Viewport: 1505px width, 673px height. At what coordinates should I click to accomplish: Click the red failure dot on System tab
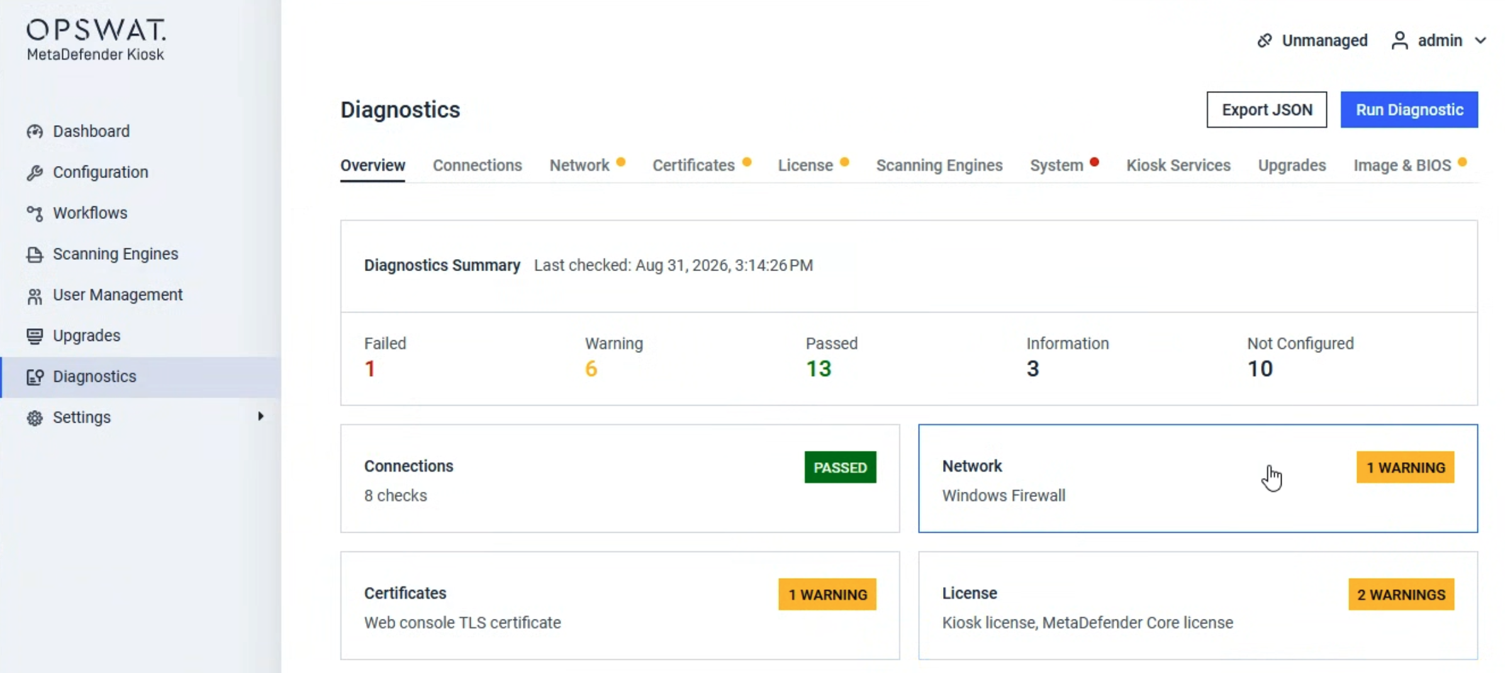1095,162
